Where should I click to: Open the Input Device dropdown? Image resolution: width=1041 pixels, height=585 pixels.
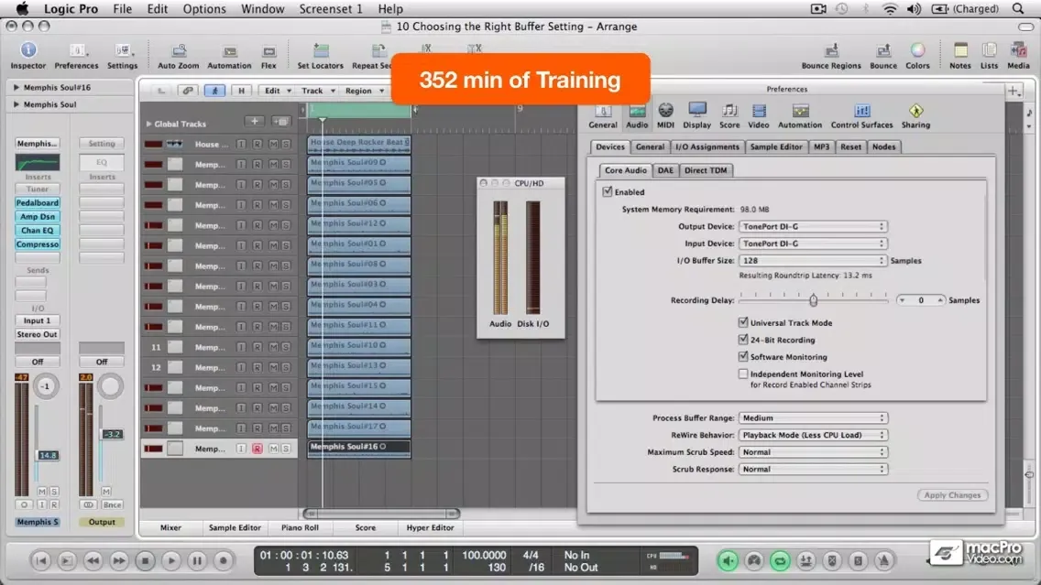[813, 244]
